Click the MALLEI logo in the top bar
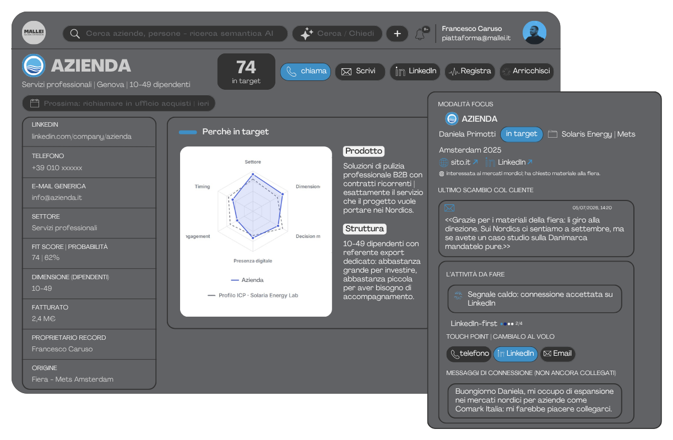 [x=34, y=33]
